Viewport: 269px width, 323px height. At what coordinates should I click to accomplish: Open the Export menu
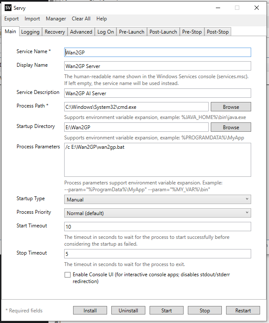pyautogui.click(x=11, y=19)
